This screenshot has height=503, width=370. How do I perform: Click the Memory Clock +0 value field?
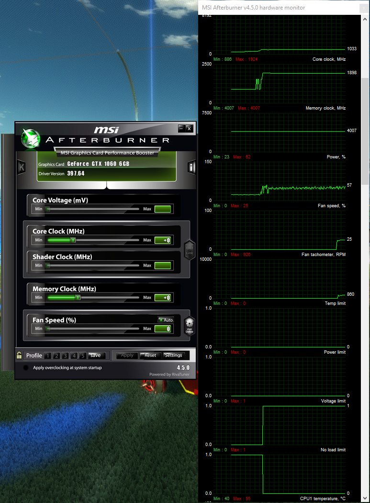[x=163, y=298]
